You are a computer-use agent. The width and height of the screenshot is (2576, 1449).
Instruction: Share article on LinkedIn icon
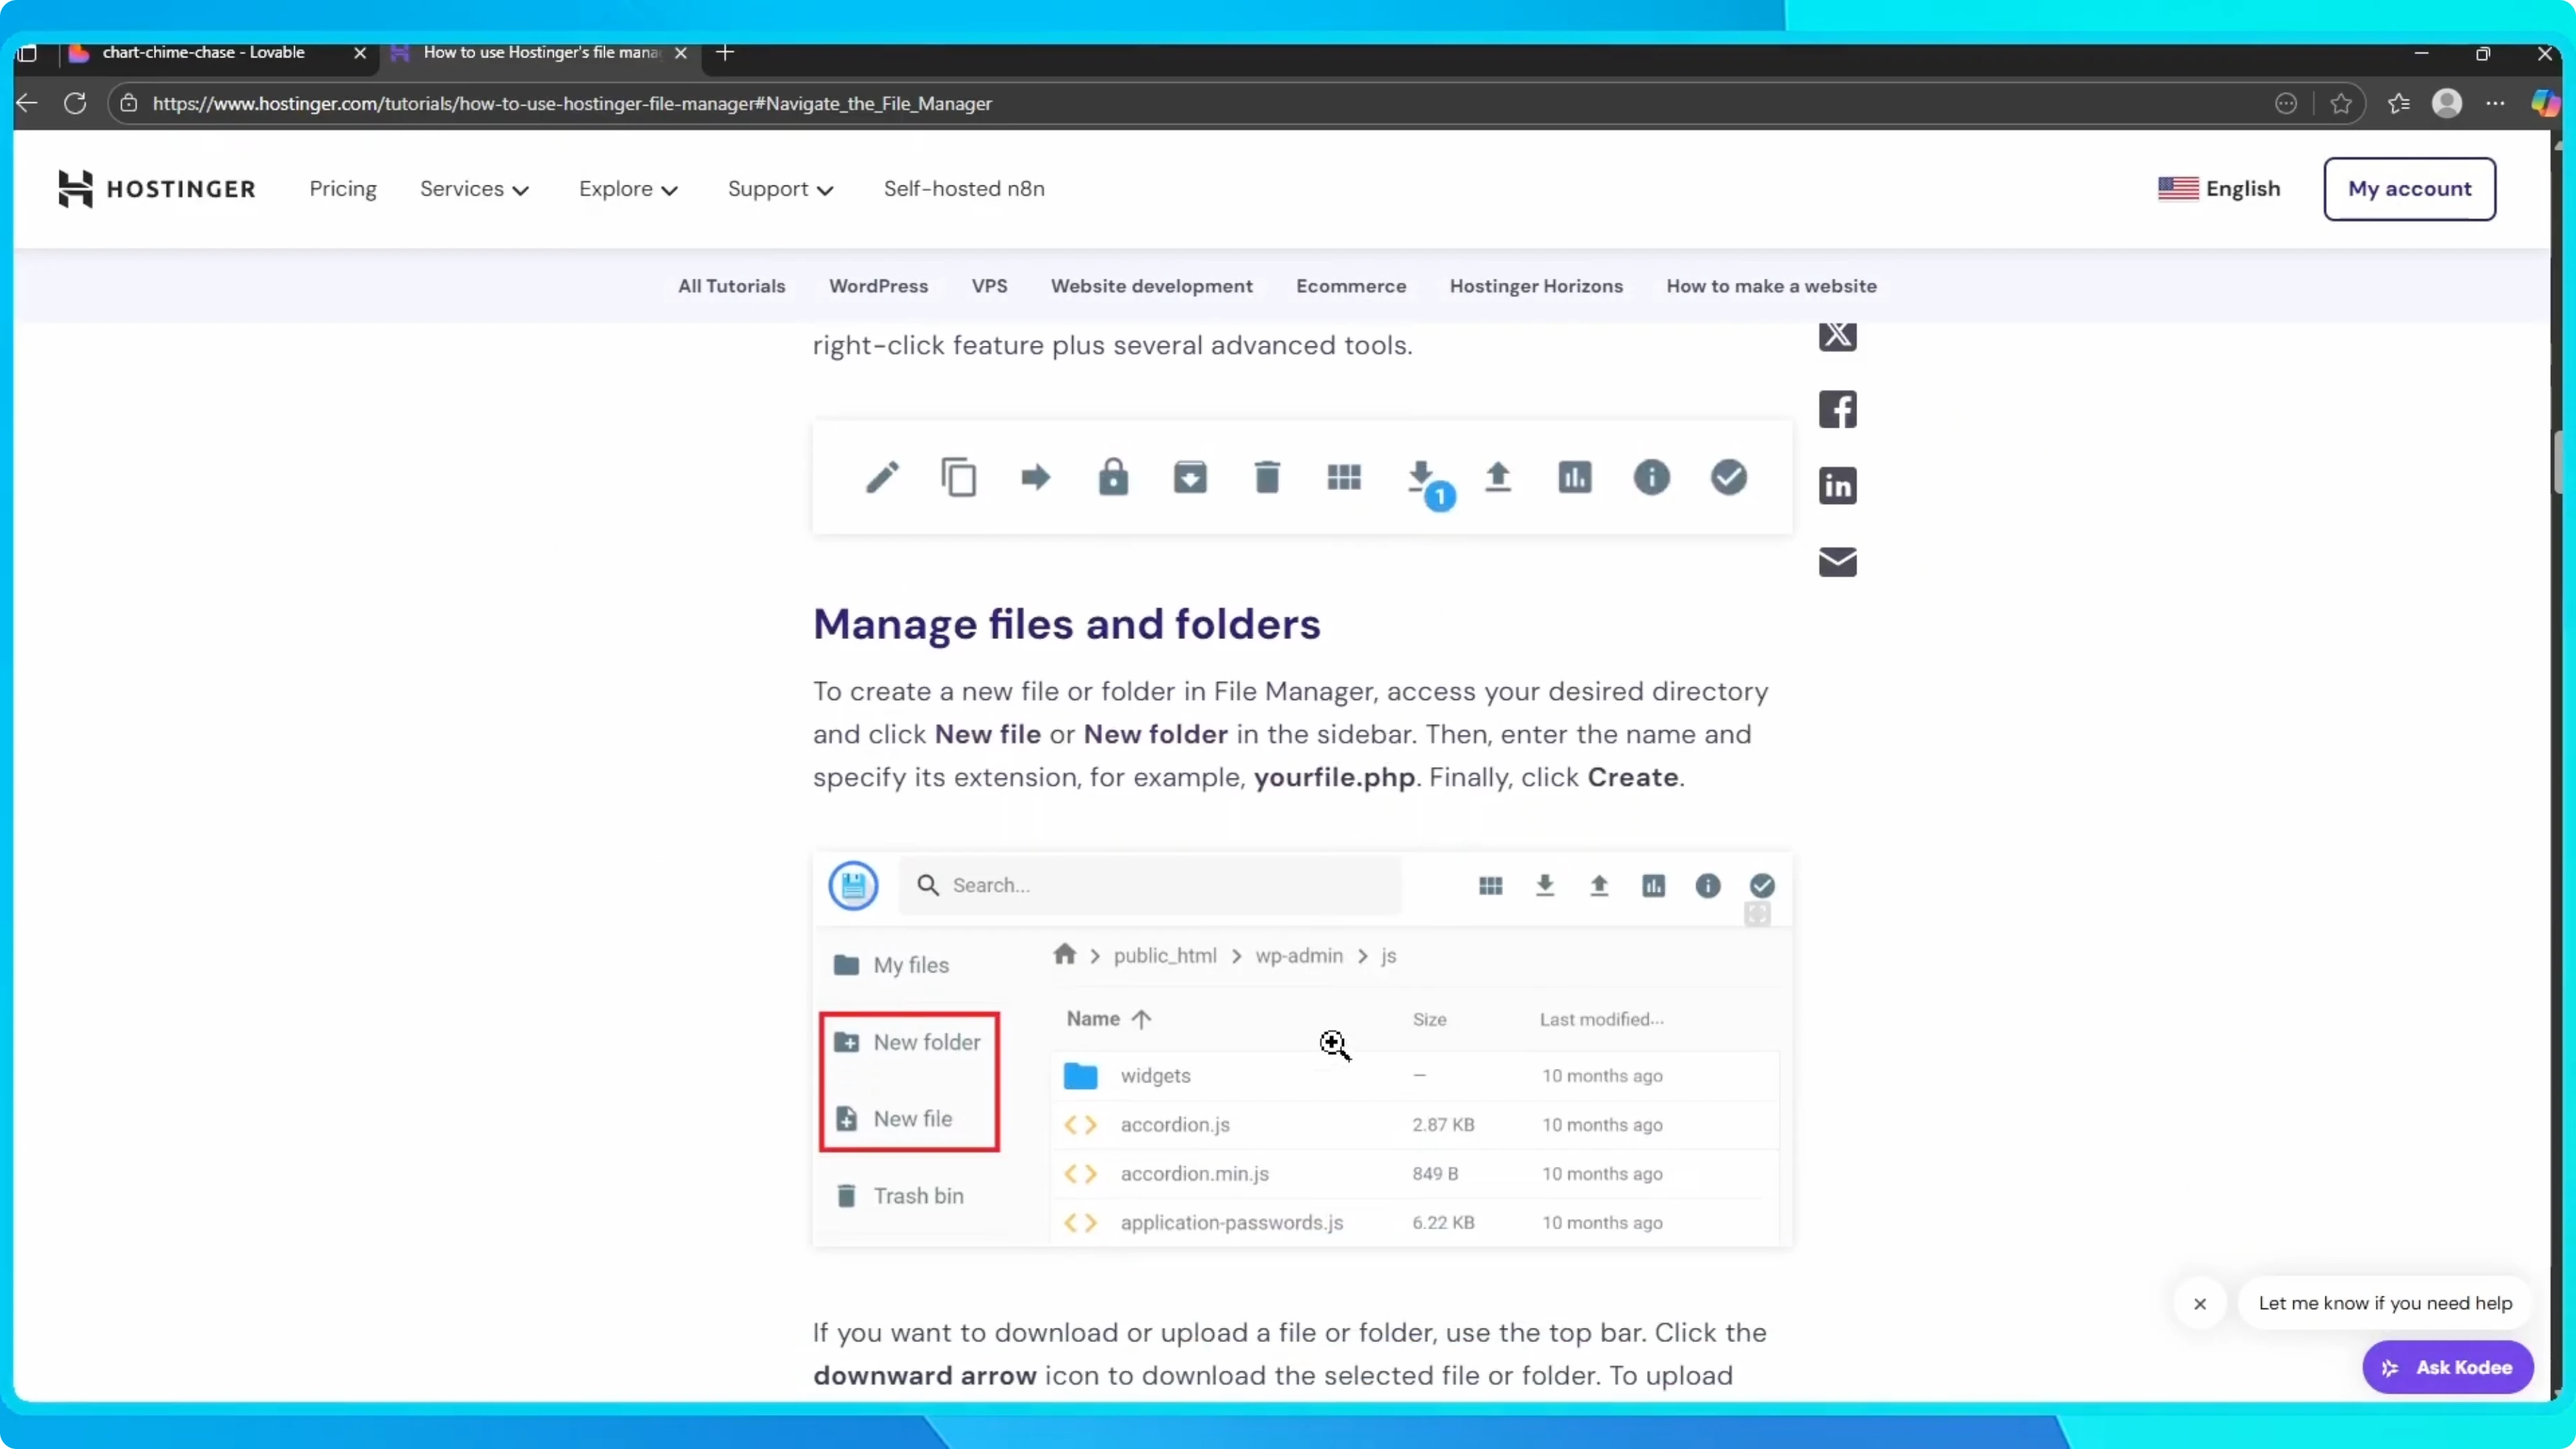point(1837,486)
